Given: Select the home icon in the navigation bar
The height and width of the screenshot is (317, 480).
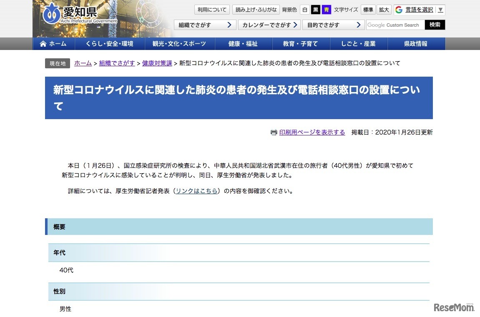Looking at the screenshot, I should [x=44, y=43].
